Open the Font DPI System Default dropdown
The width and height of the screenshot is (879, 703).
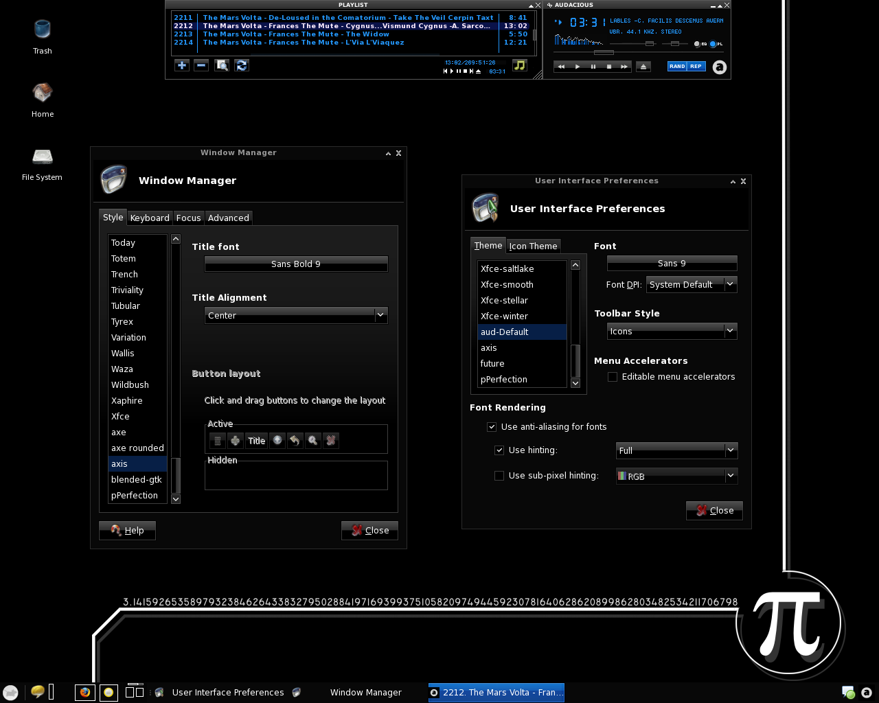pyautogui.click(x=692, y=284)
